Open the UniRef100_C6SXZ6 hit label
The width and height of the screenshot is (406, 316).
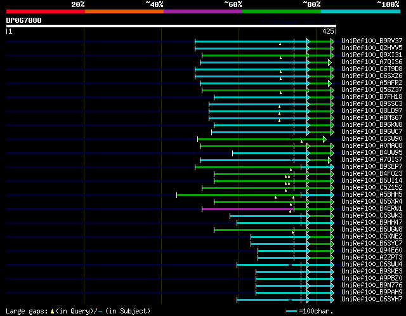pos(372,76)
